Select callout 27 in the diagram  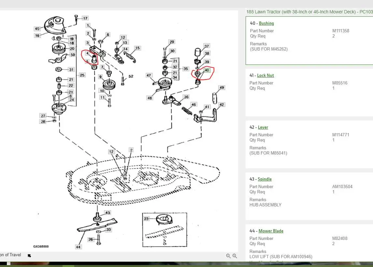pyautogui.click(x=43, y=116)
